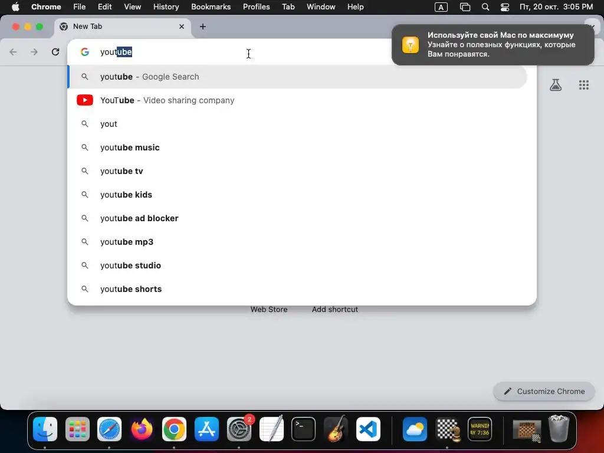The width and height of the screenshot is (604, 453).
Task: Click the Customize Chrome button
Action: click(x=544, y=392)
